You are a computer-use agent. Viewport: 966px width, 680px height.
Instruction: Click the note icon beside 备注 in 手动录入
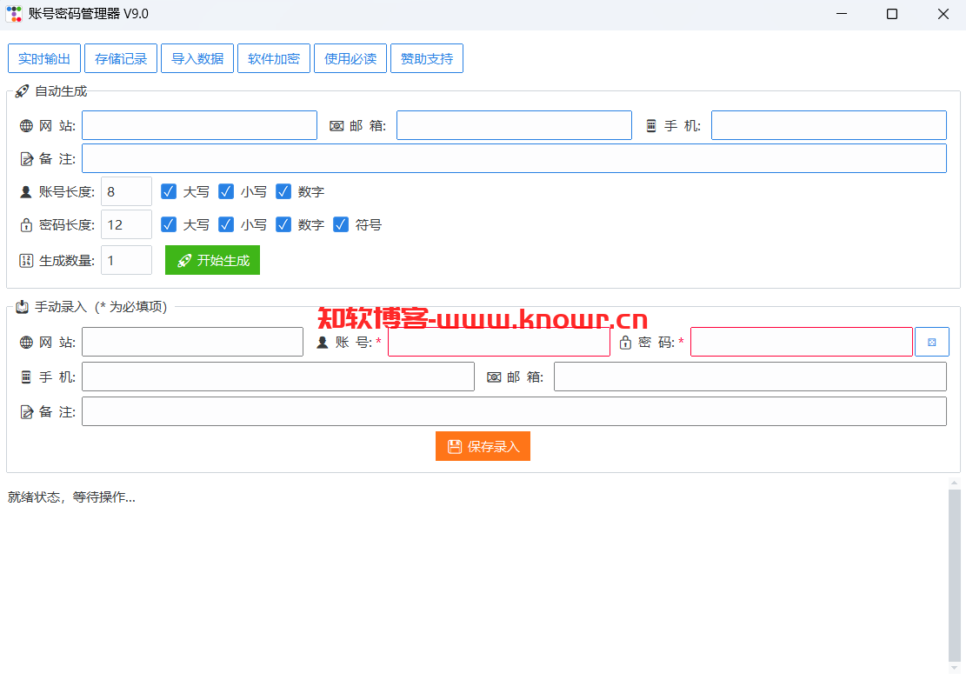[26, 412]
